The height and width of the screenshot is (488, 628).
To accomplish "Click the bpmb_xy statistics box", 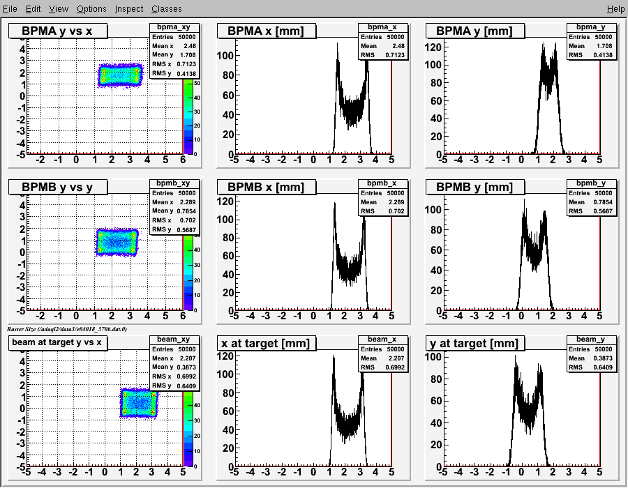I will pos(174,206).
